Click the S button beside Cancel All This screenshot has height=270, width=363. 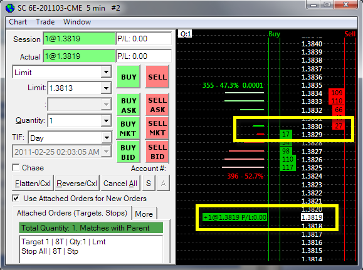149,184
